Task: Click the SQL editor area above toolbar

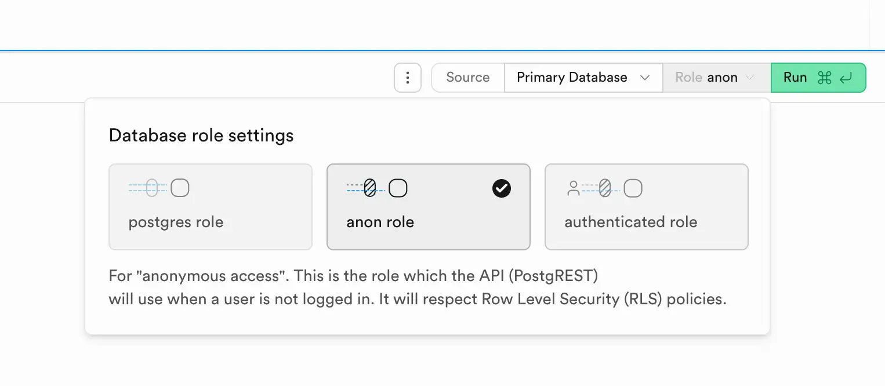Action: [x=434, y=24]
